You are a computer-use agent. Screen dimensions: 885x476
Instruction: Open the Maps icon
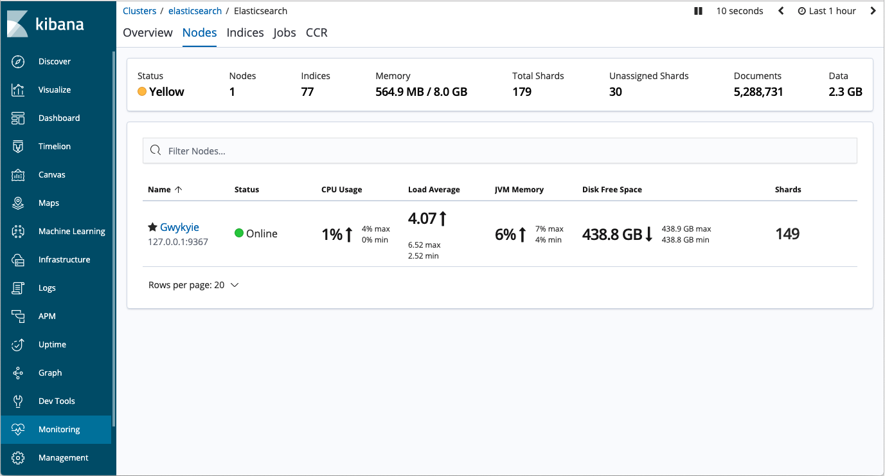(x=18, y=203)
